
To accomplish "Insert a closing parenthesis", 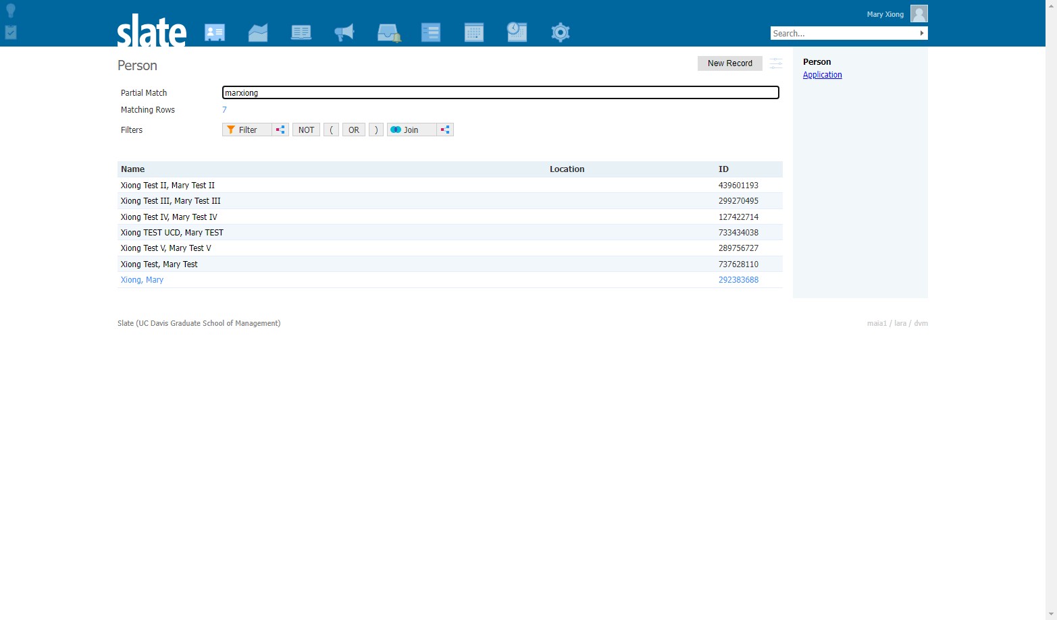I will tap(376, 130).
